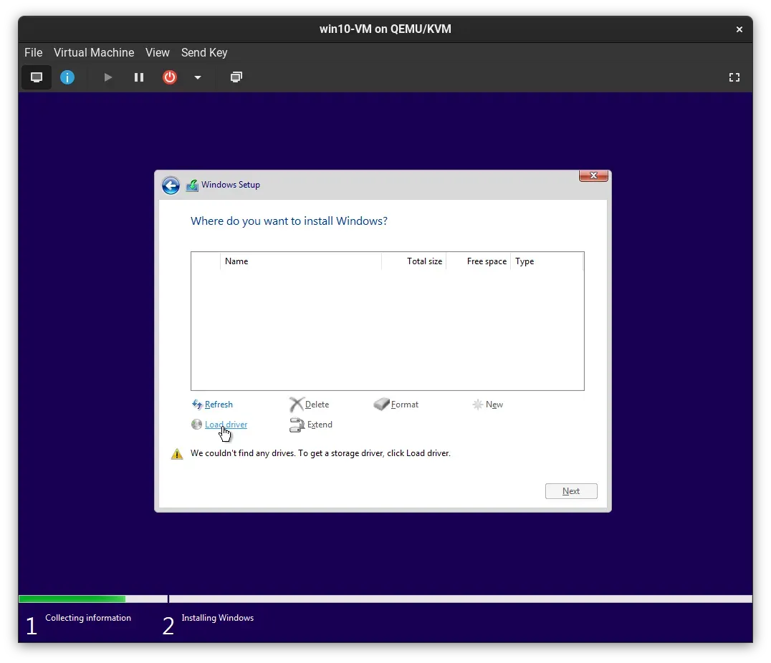This screenshot has width=771, height=663.
Task: Click the Windows Setup title icon
Action: pos(192,185)
